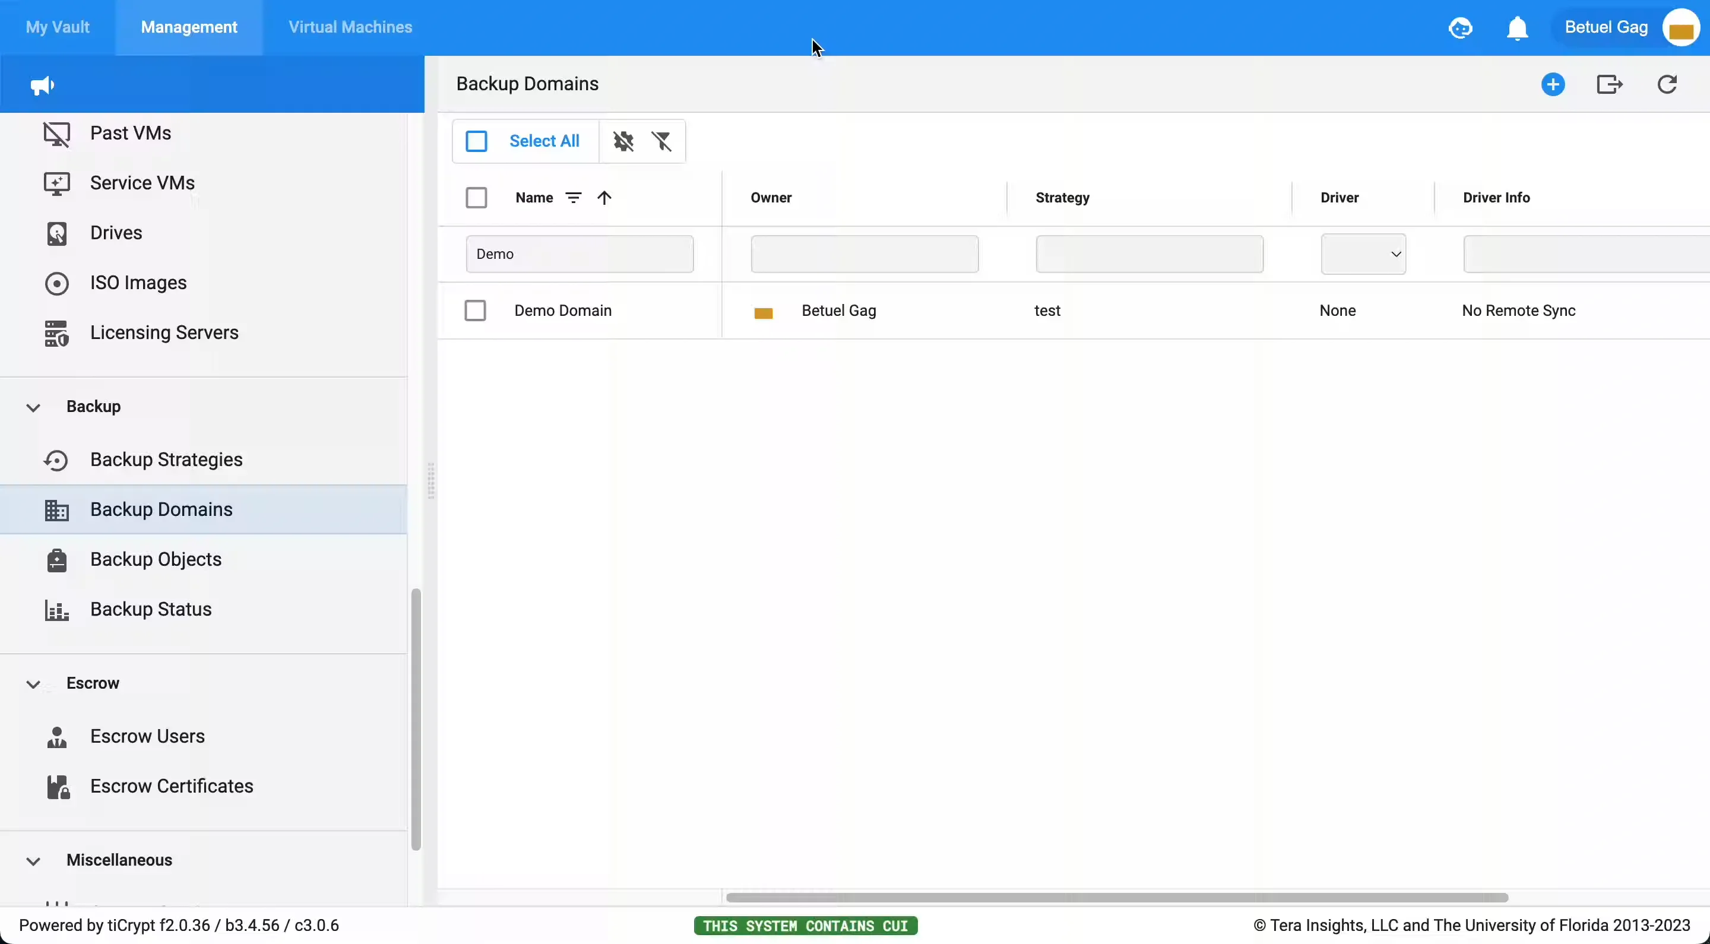The height and width of the screenshot is (944, 1710).
Task: Switch to the Virtual Machines tab
Action: click(x=350, y=27)
